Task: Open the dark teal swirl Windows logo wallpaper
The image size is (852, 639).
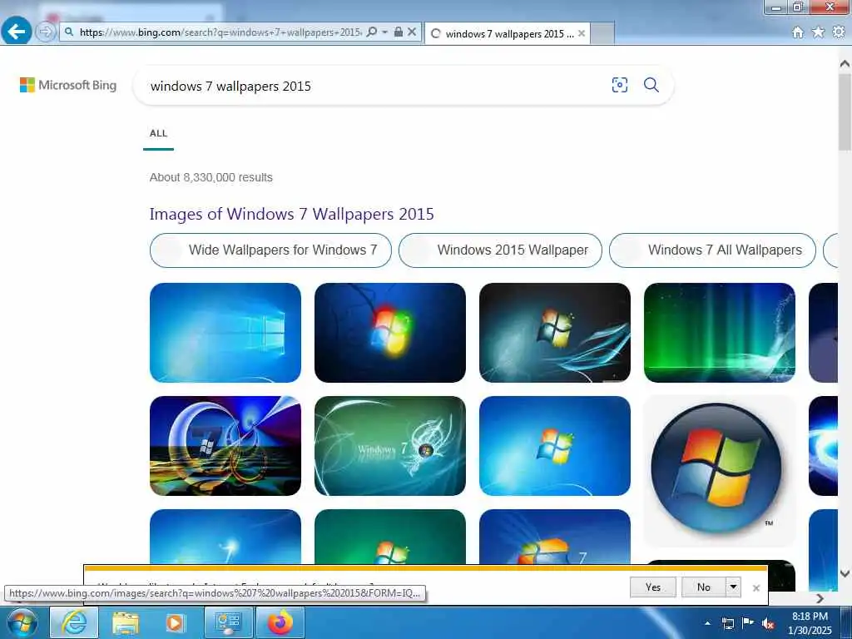Action: pos(555,333)
